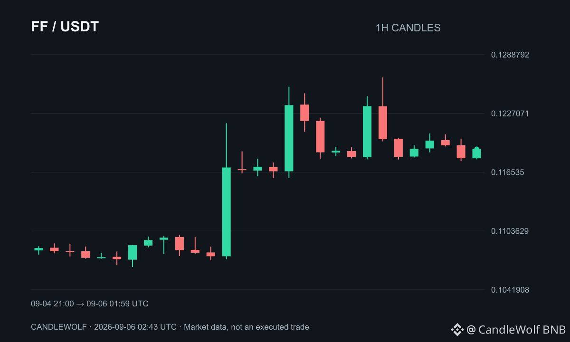This screenshot has height=342, width=570.
Task: Click the first small green candle at chart's left
Action: [38, 249]
